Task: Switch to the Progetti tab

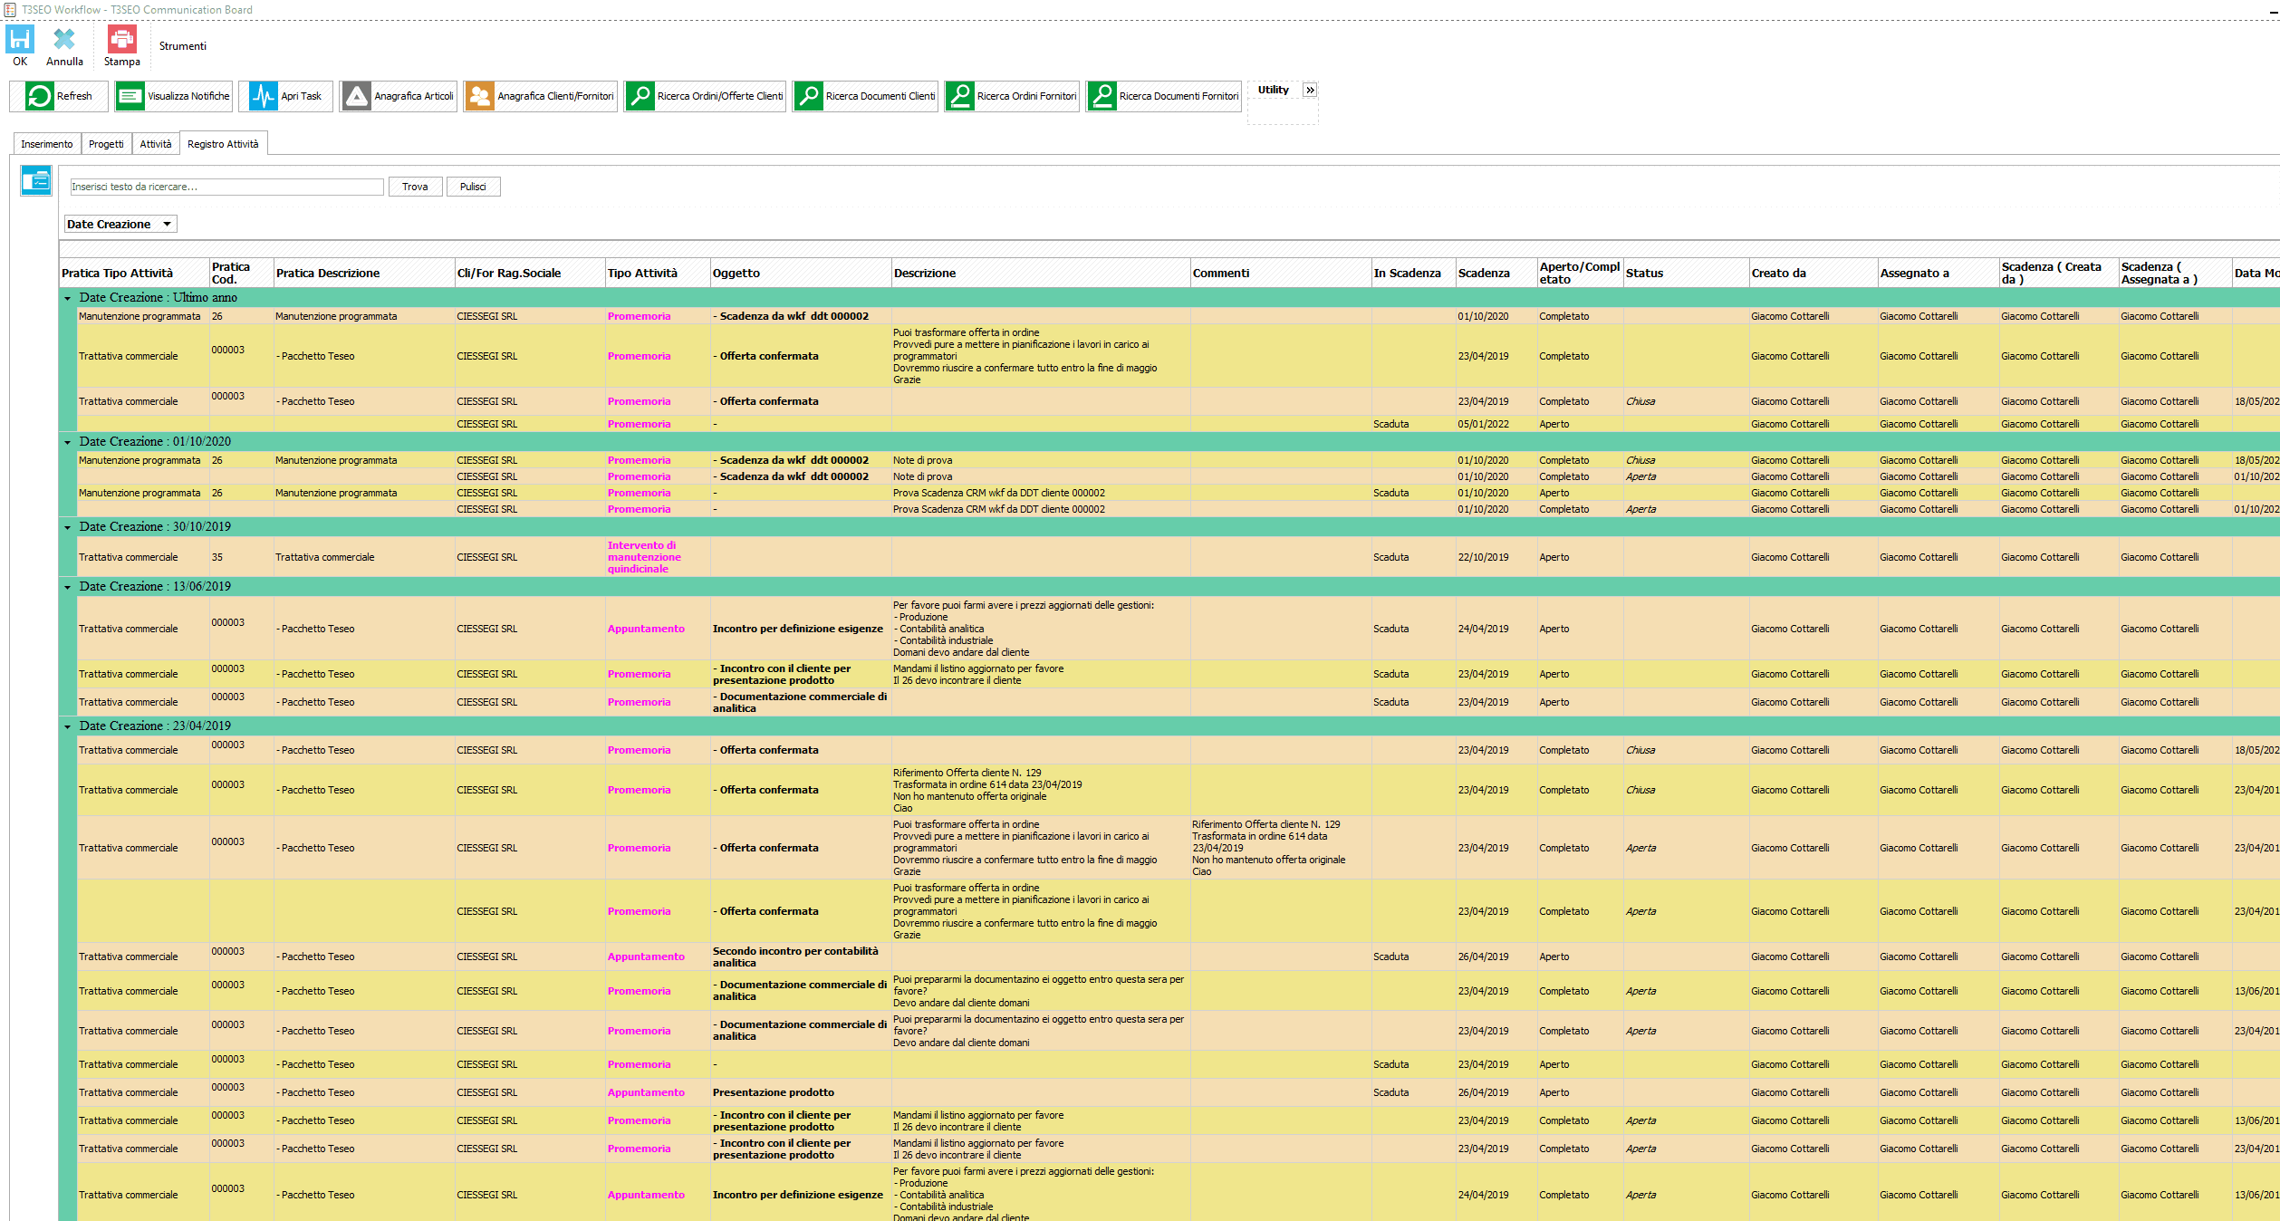Action: click(x=106, y=144)
